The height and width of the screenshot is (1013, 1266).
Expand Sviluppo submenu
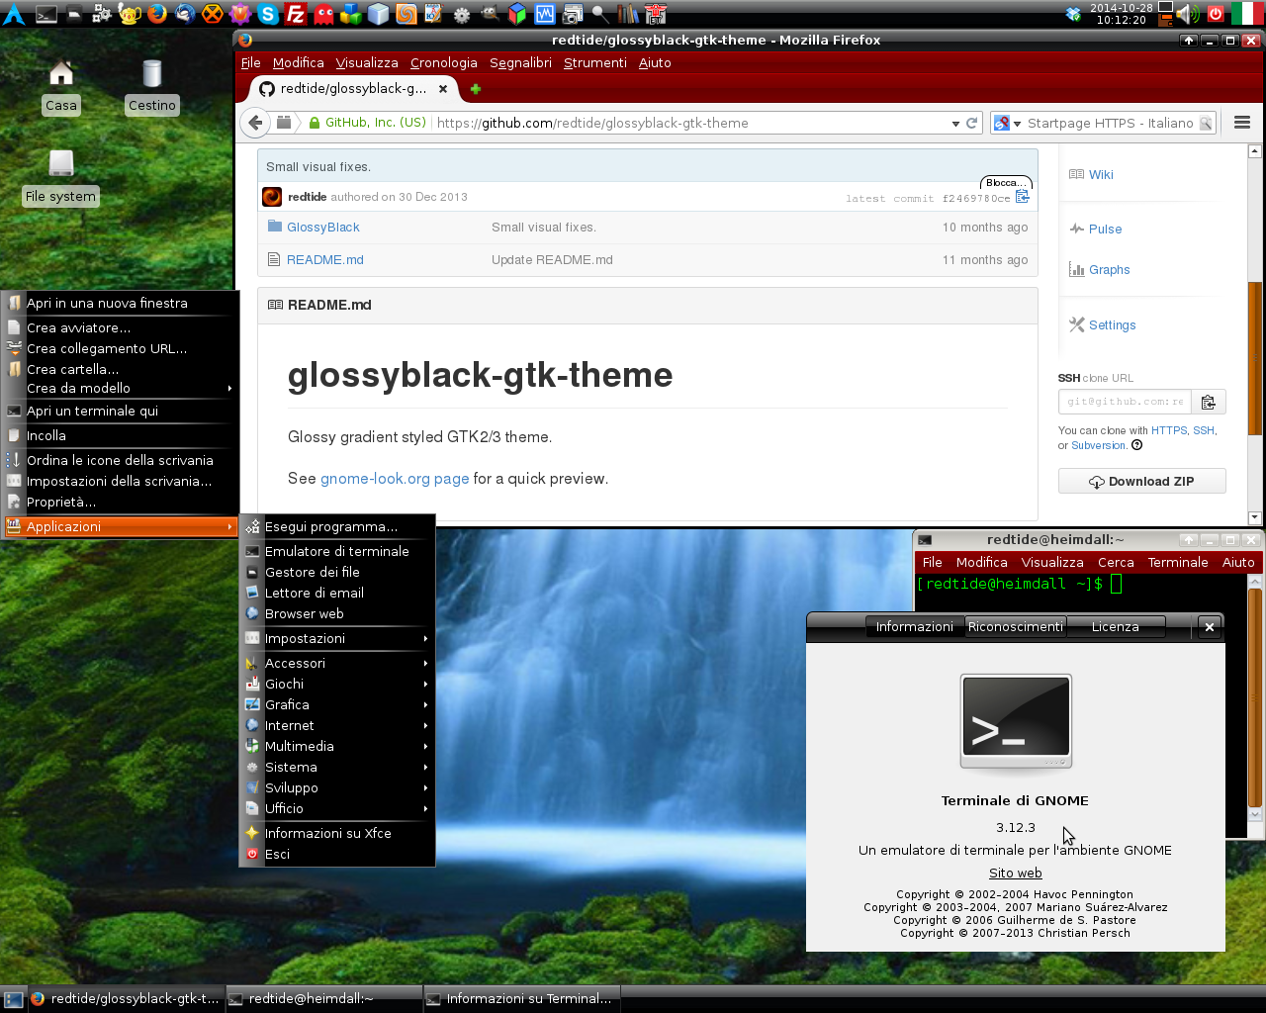click(337, 787)
